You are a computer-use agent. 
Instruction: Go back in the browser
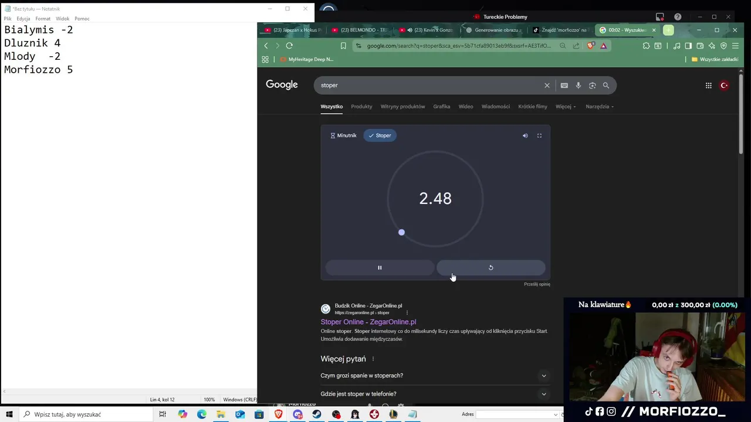coord(266,46)
